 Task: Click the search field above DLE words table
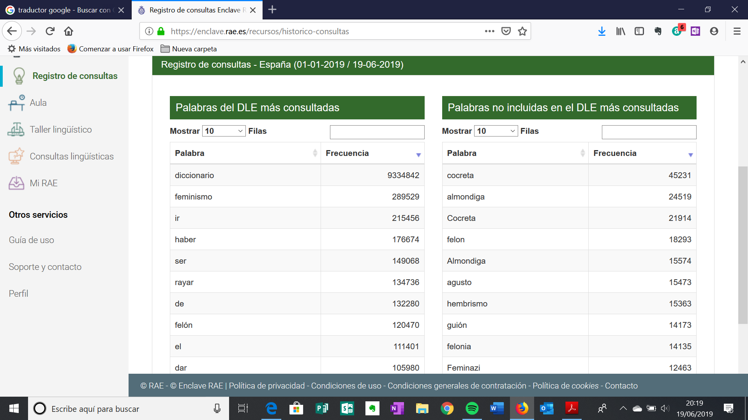(377, 132)
